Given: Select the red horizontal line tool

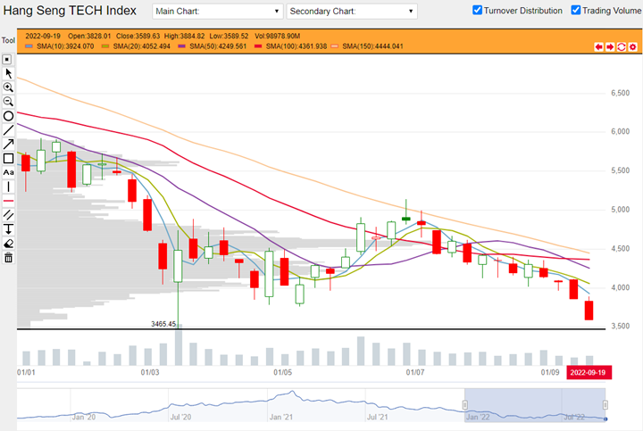Looking at the screenshot, I should tap(8, 201).
